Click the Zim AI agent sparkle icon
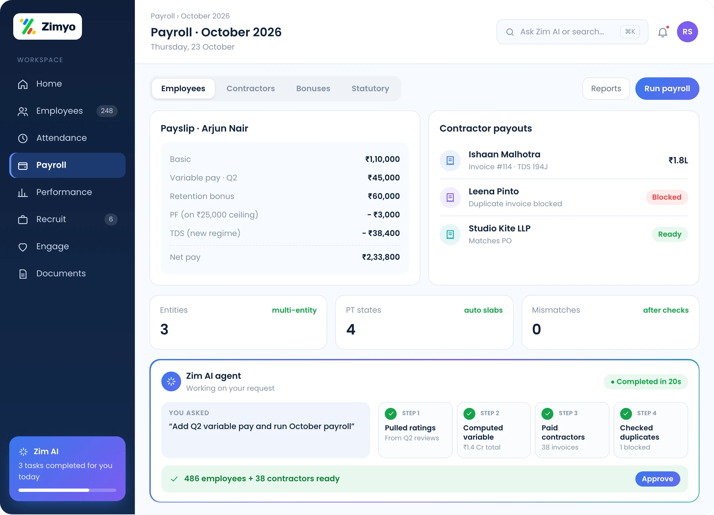Image resolution: width=714 pixels, height=515 pixels. (x=171, y=381)
